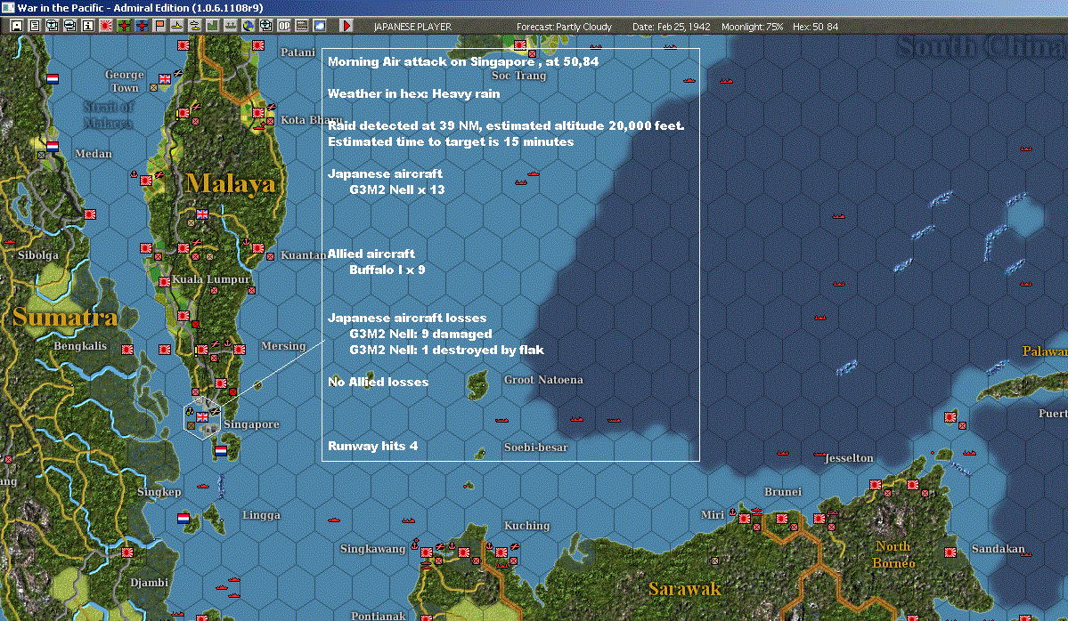Click the orange flag toolbar icon

tap(159, 26)
